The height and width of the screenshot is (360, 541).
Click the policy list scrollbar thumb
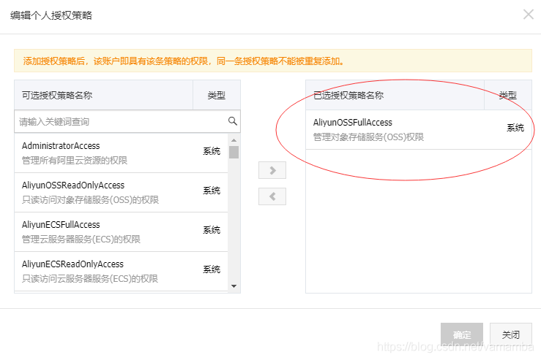pos(234,152)
